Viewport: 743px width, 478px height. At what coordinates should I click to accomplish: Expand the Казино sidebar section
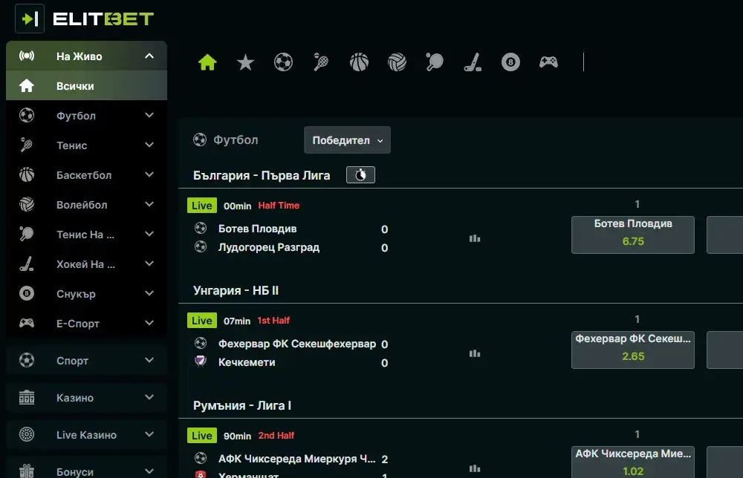tap(86, 397)
